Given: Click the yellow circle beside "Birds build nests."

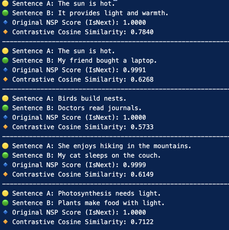Looking at the screenshot, I should click(5, 98).
